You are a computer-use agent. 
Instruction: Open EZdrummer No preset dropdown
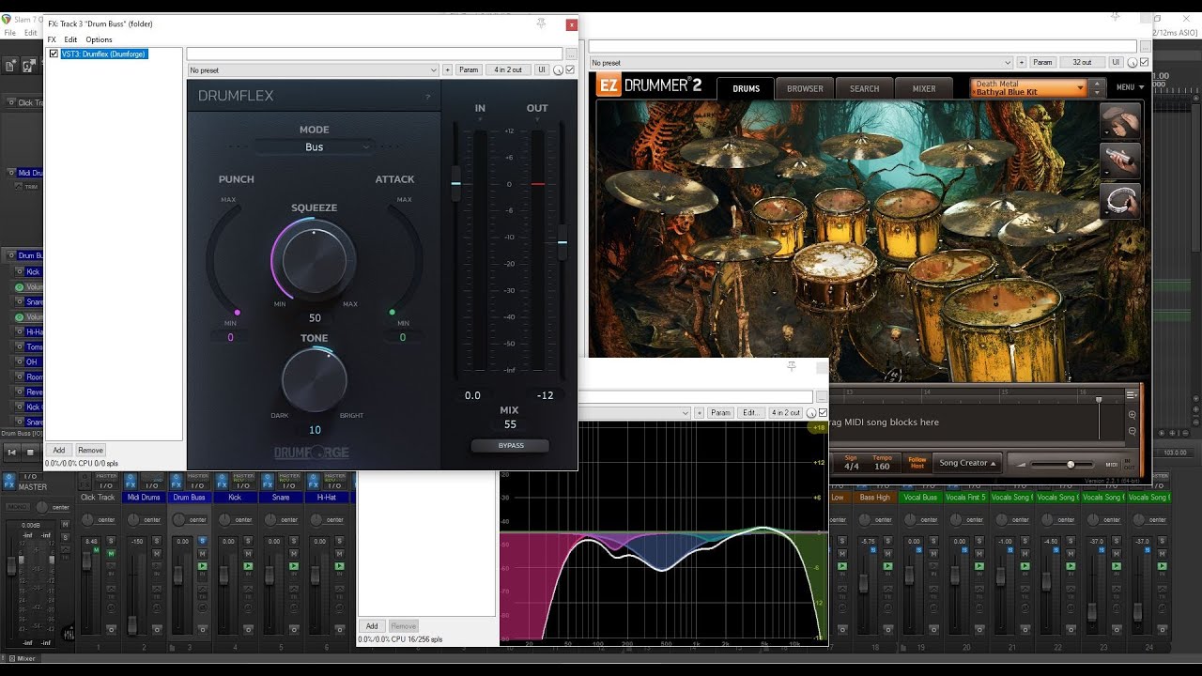800,63
